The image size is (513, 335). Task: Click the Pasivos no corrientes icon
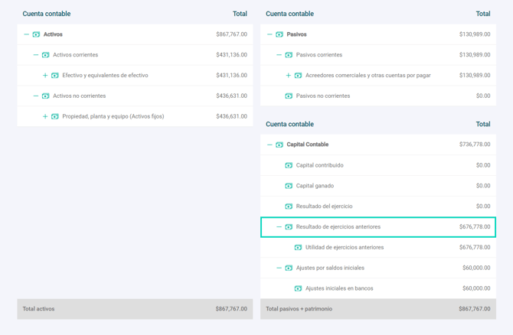[289, 96]
